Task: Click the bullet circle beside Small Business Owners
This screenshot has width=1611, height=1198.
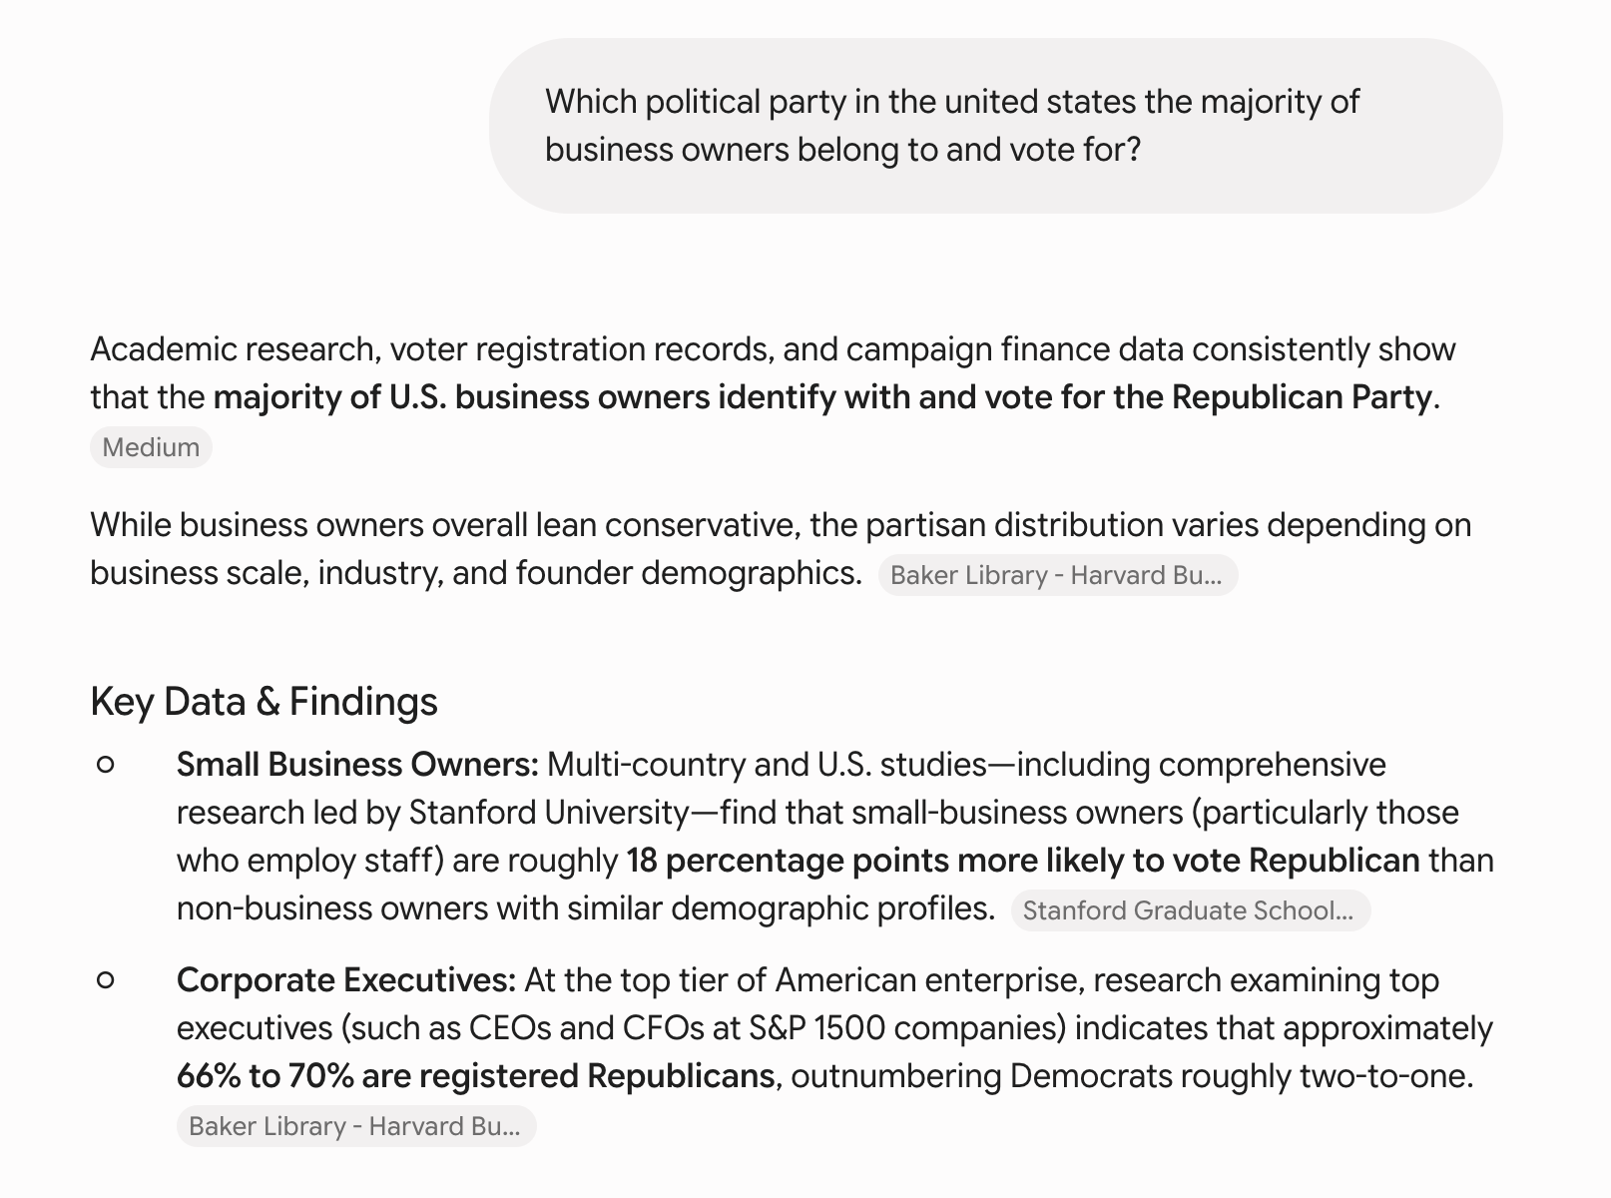Action: point(106,765)
